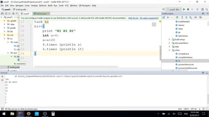Click the yellow warning marker in the editor stripe

point(160,21)
